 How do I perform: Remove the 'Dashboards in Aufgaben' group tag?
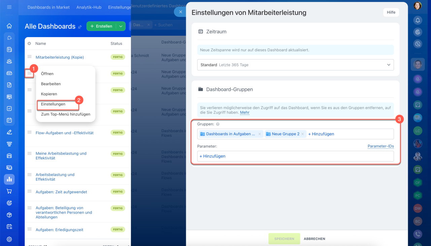[x=260, y=134]
